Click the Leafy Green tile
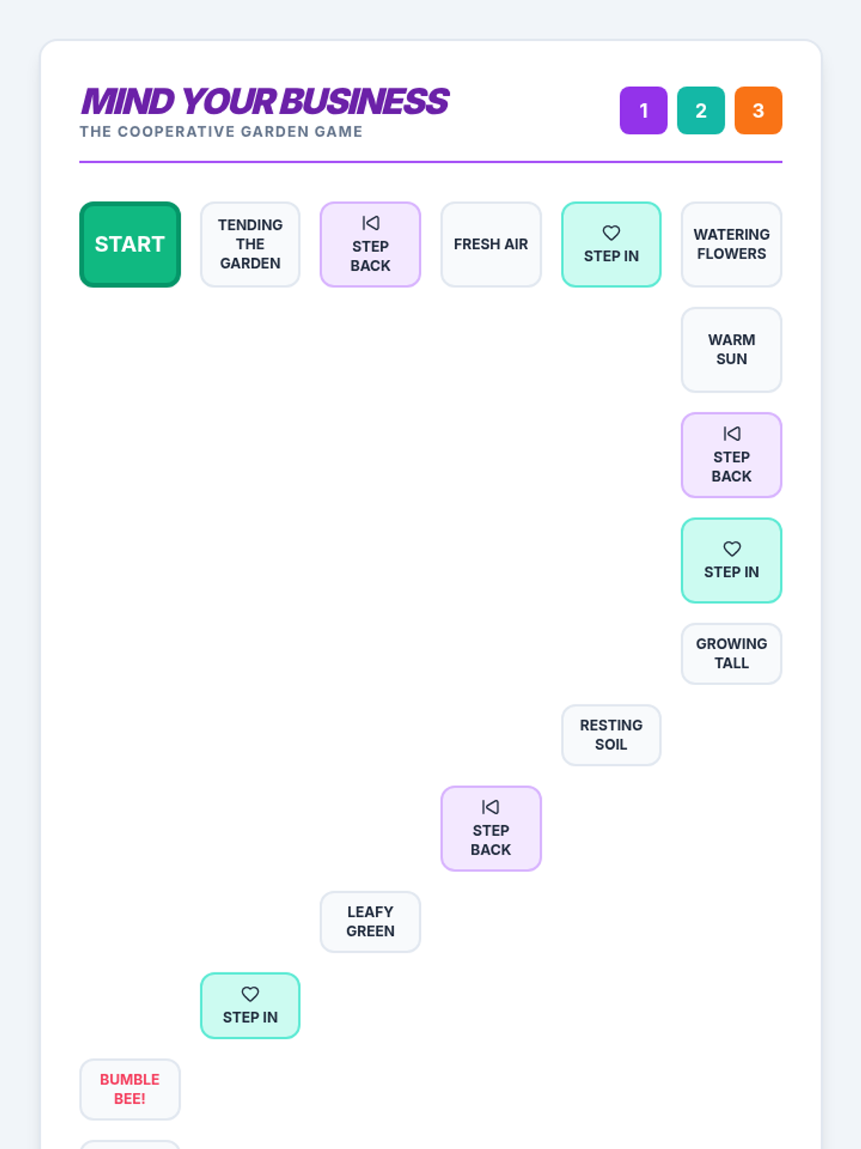The width and height of the screenshot is (861, 1149). point(370,921)
